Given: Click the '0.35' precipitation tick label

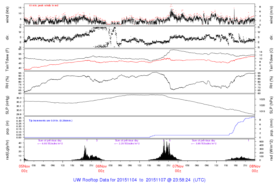Looking at the screenshot, I should pos(19,118).
